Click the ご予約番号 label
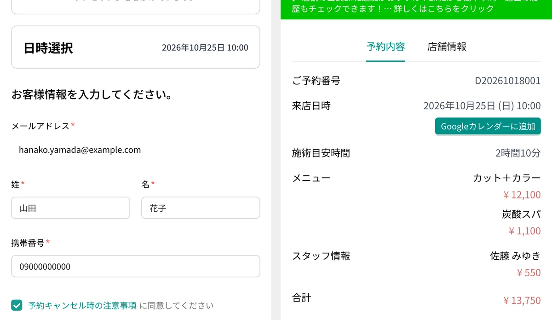This screenshot has height=320, width=552. pos(316,81)
